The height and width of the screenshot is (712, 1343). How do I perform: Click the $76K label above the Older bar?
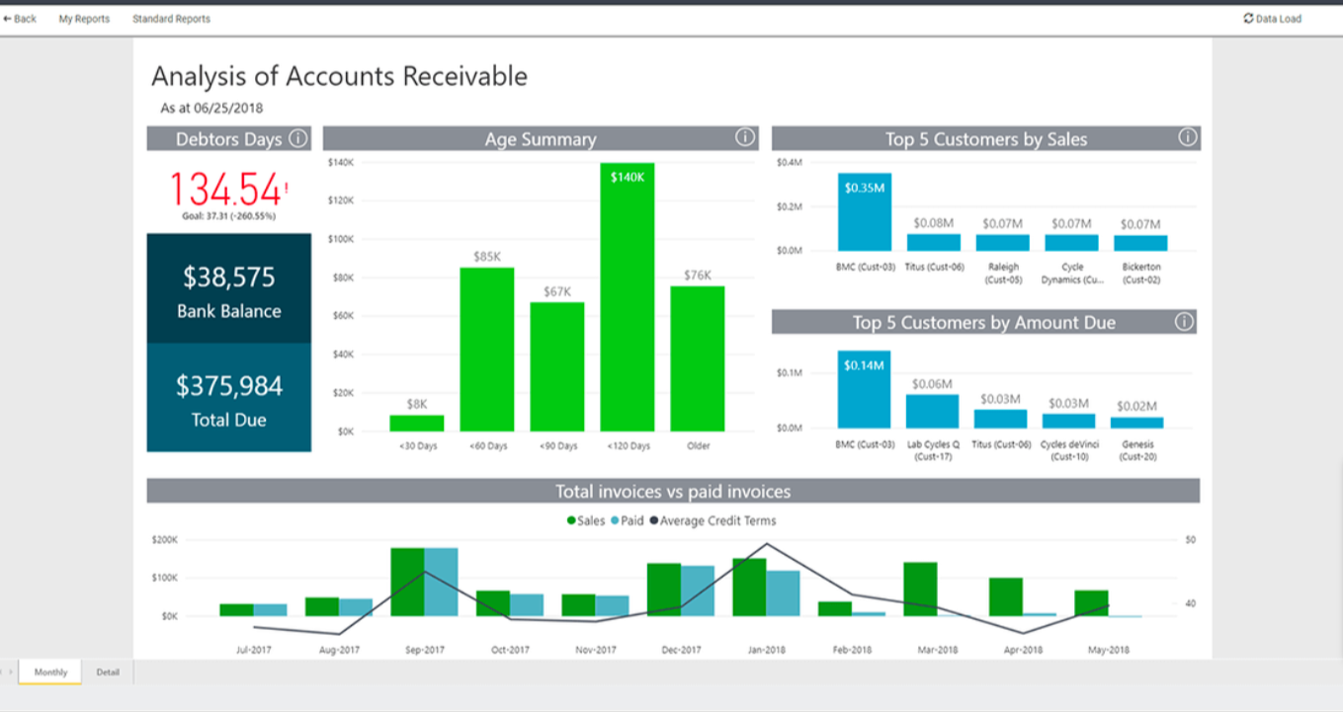click(698, 276)
